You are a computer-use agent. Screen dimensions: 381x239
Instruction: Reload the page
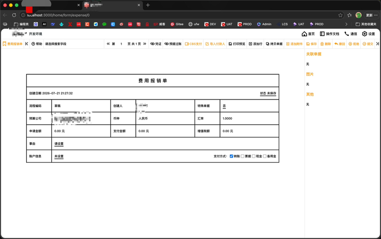[x=14, y=15]
